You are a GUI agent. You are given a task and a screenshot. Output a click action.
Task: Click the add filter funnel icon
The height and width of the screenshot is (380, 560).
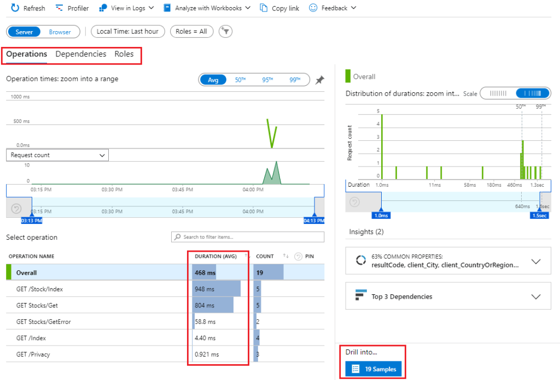click(225, 32)
